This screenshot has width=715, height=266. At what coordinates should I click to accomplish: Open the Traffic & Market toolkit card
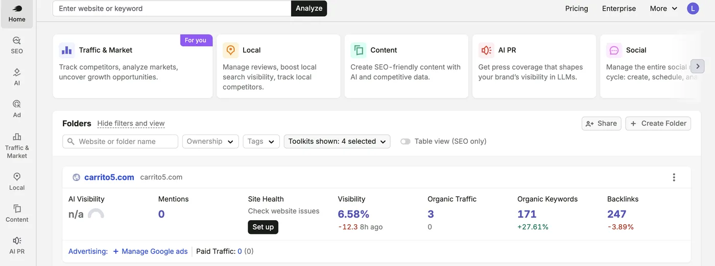133,66
